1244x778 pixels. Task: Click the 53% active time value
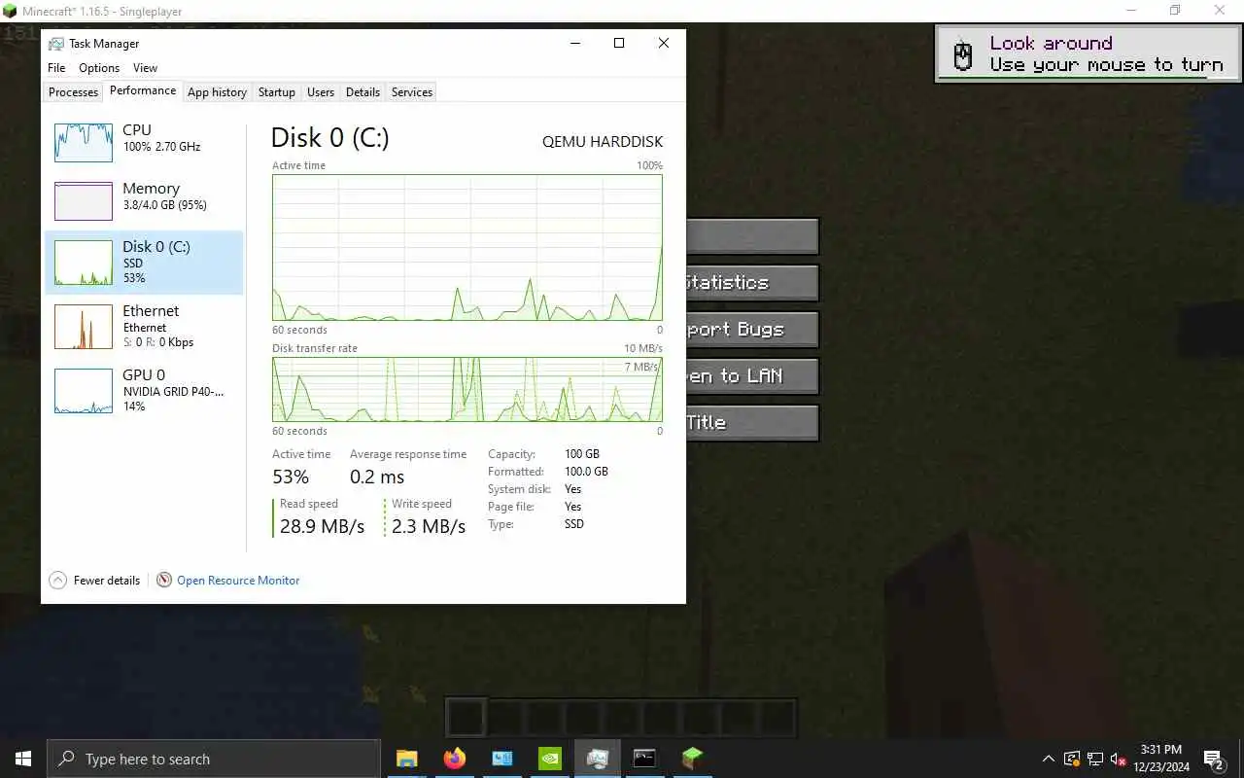pos(291,477)
